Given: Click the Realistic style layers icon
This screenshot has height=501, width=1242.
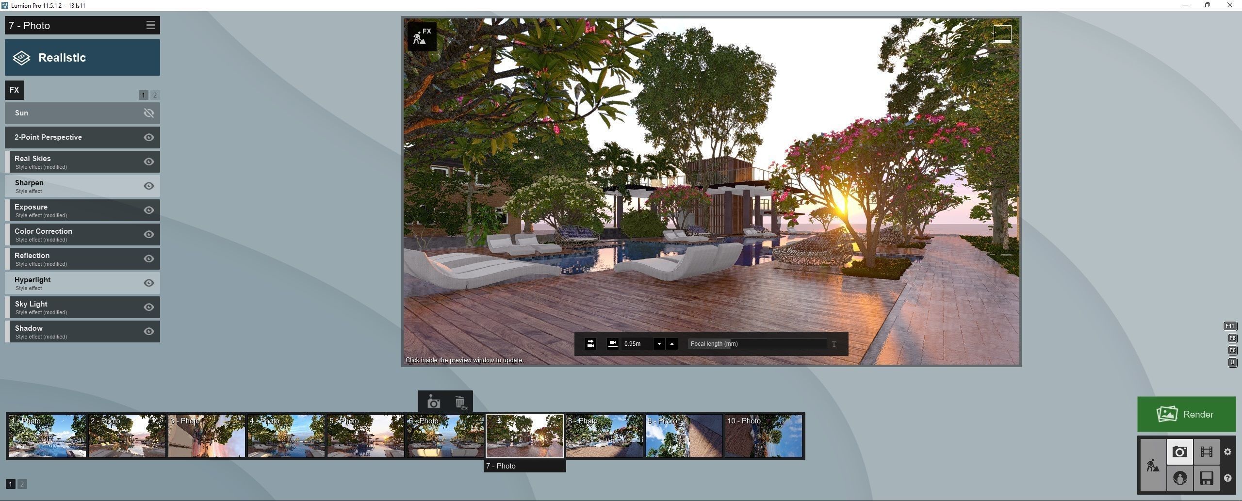Looking at the screenshot, I should (22, 58).
